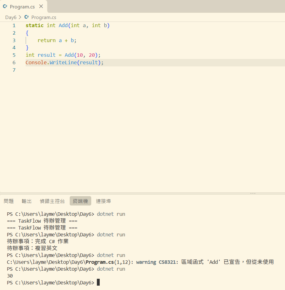
Task: Click the '30' output line in the terminal
Action: tap(10, 276)
